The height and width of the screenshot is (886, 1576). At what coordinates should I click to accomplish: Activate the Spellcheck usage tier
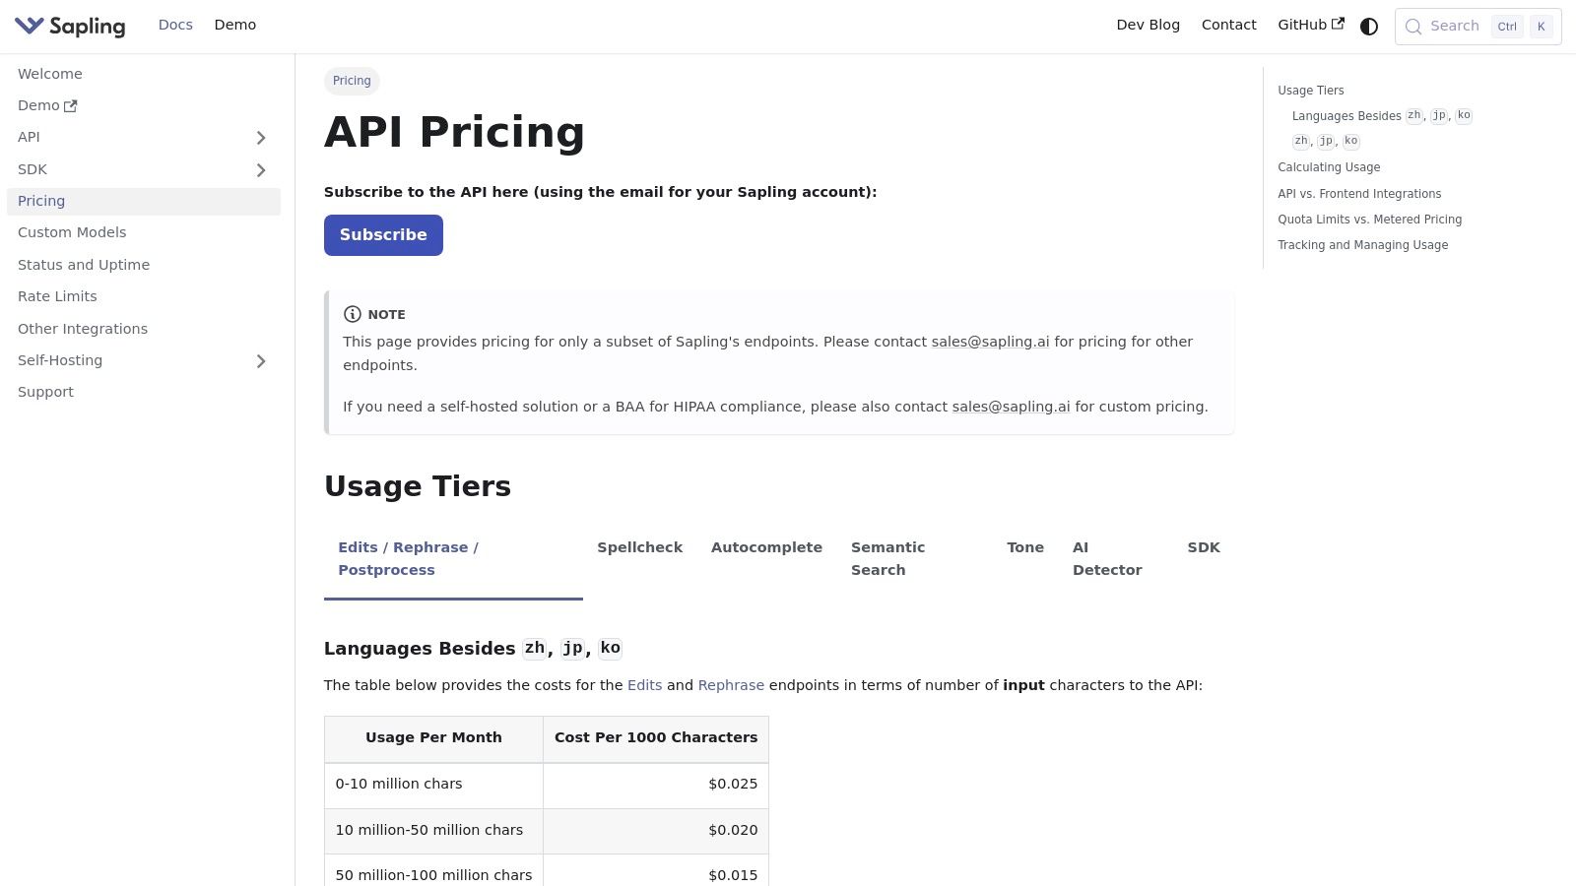[x=639, y=547]
